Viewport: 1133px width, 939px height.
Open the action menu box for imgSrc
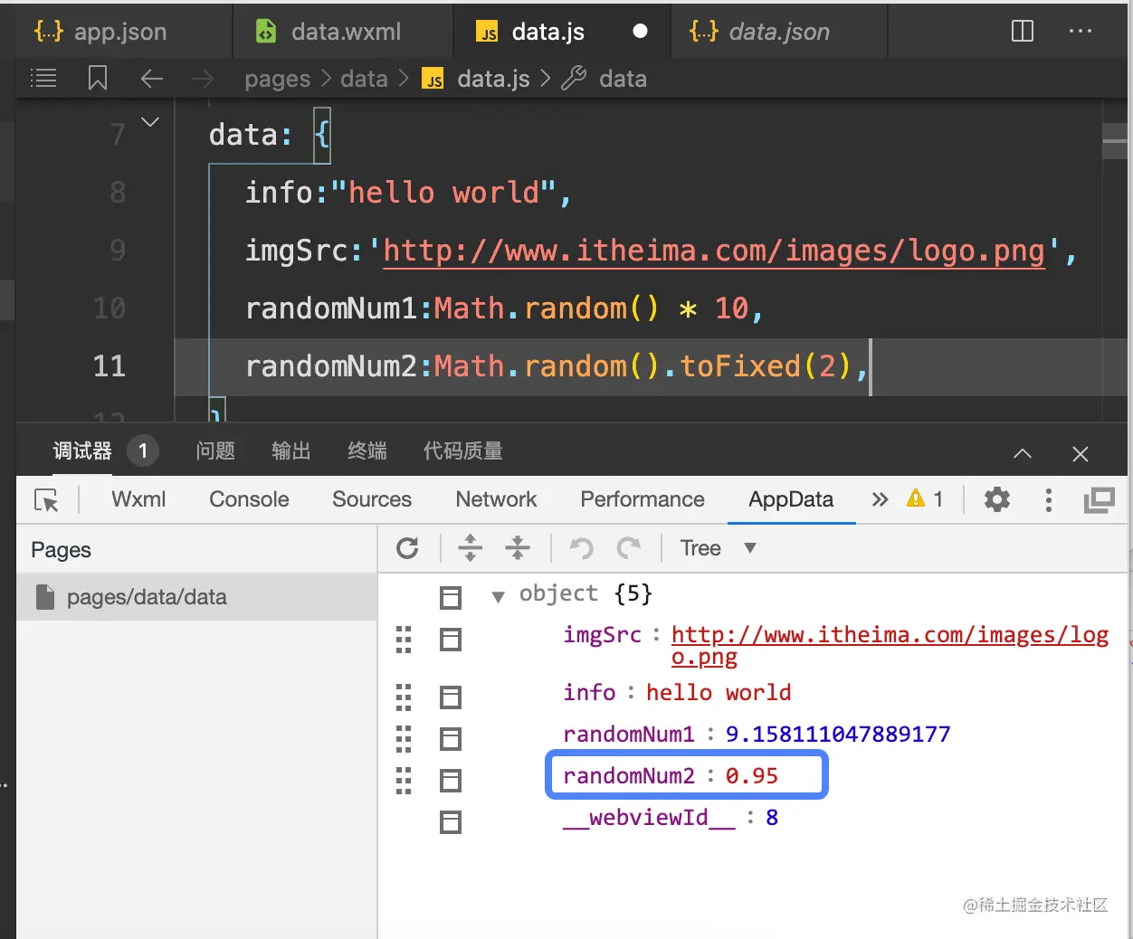(450, 640)
